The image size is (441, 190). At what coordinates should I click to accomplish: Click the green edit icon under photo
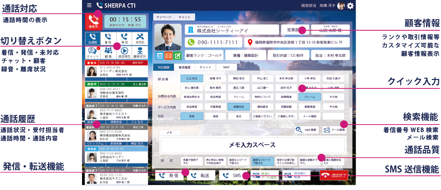(x=177, y=55)
